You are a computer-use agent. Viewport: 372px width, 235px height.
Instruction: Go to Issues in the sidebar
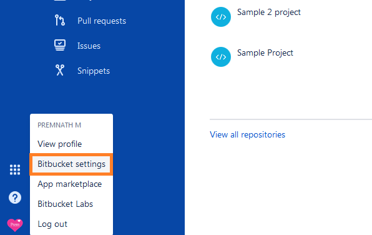point(89,46)
